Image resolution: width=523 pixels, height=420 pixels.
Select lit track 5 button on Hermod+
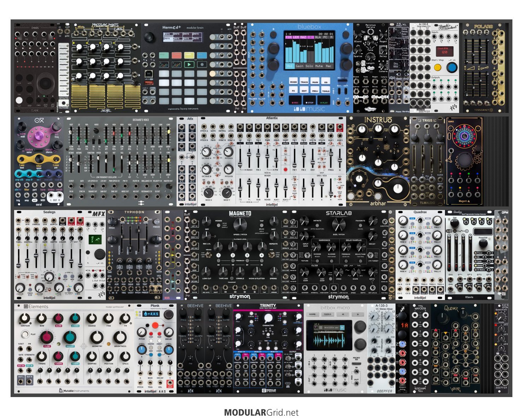click(x=212, y=74)
